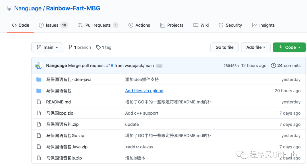
Task: Open the 马保国语音包Java.zip file
Action: click(67, 147)
